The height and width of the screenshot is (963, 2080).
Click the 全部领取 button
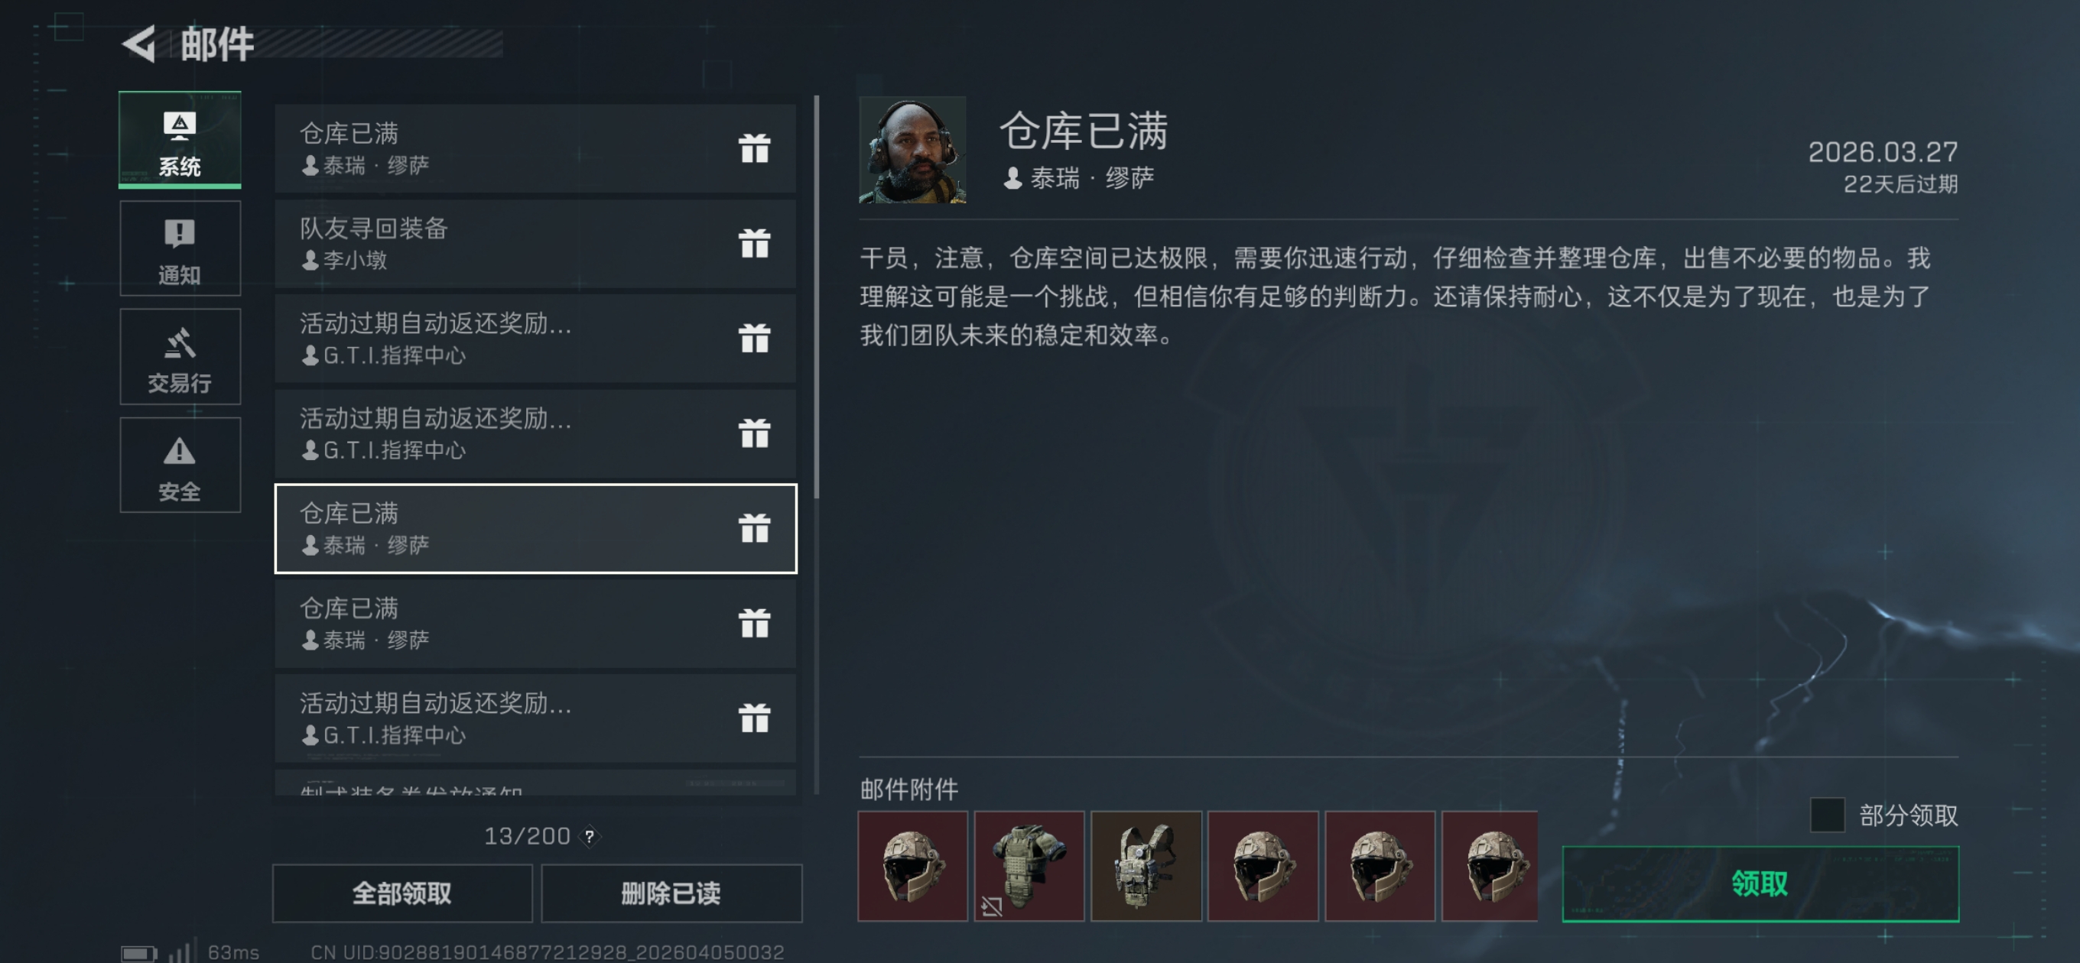402,893
